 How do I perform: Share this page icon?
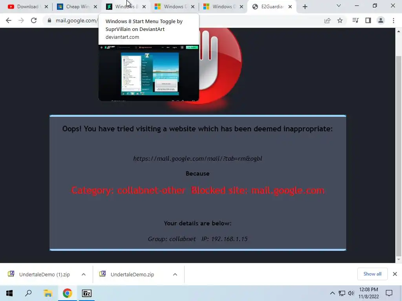click(327, 20)
